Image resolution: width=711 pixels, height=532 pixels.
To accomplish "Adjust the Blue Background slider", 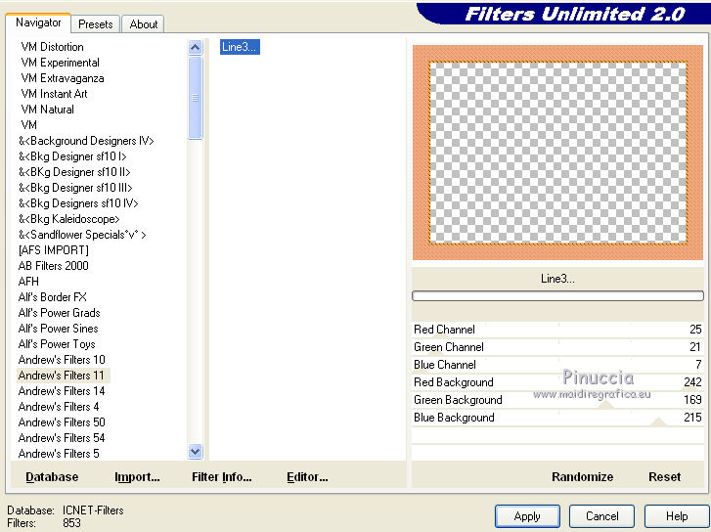I will (557, 418).
